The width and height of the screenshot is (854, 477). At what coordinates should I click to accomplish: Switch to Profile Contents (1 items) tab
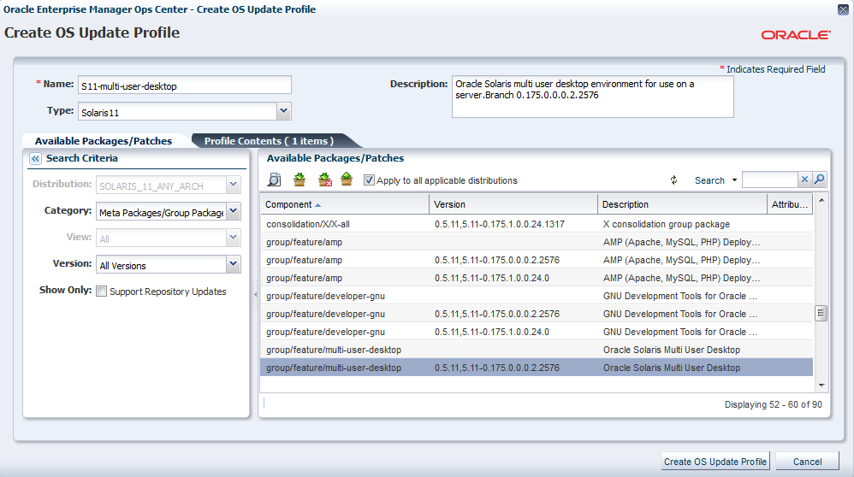click(269, 141)
